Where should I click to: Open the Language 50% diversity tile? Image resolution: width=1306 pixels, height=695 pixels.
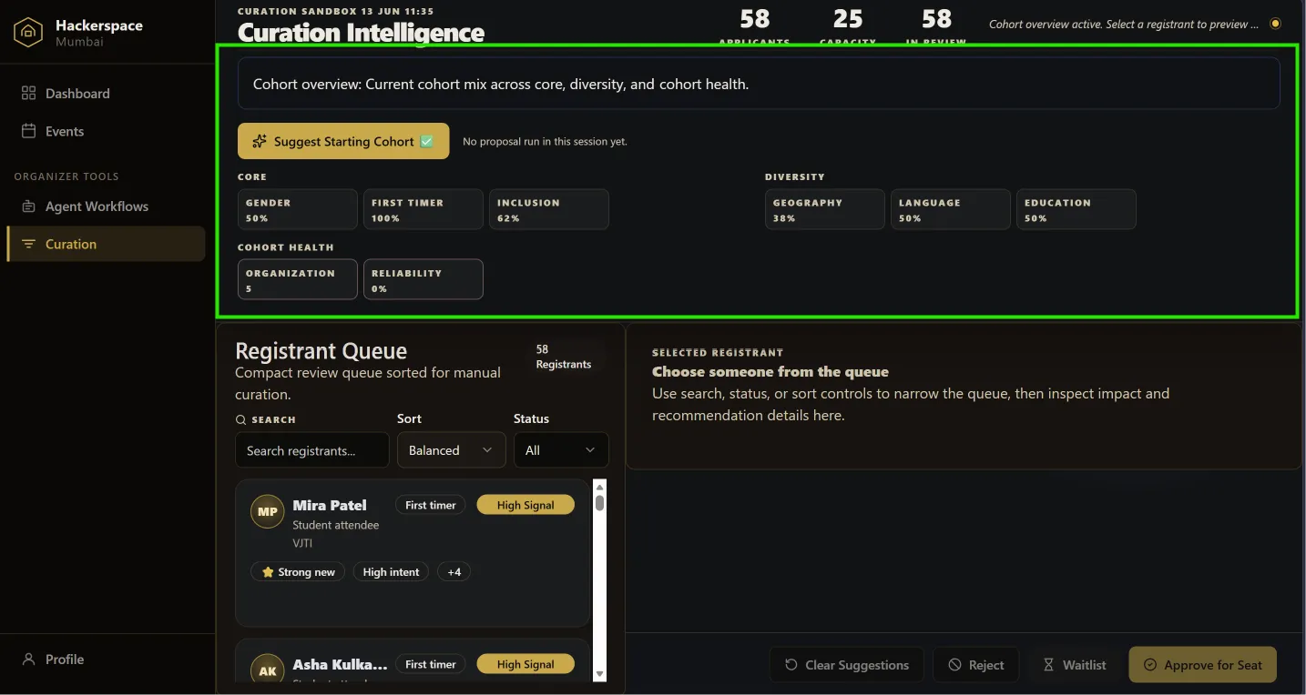950,209
